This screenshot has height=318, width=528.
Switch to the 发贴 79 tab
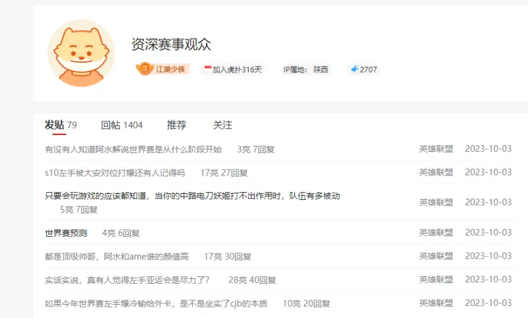61,125
